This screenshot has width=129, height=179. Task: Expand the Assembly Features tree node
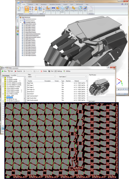click(x=21, y=22)
